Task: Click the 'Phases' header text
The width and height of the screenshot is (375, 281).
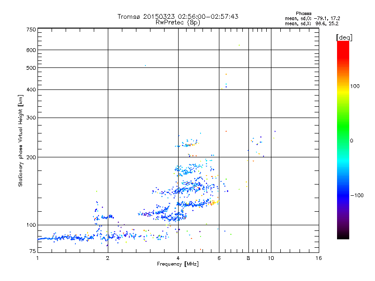Action: pos(303,14)
